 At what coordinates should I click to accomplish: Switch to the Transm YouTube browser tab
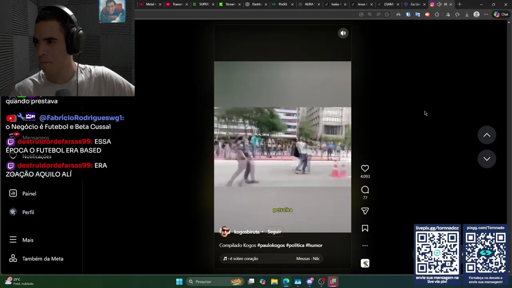pyautogui.click(x=177, y=4)
